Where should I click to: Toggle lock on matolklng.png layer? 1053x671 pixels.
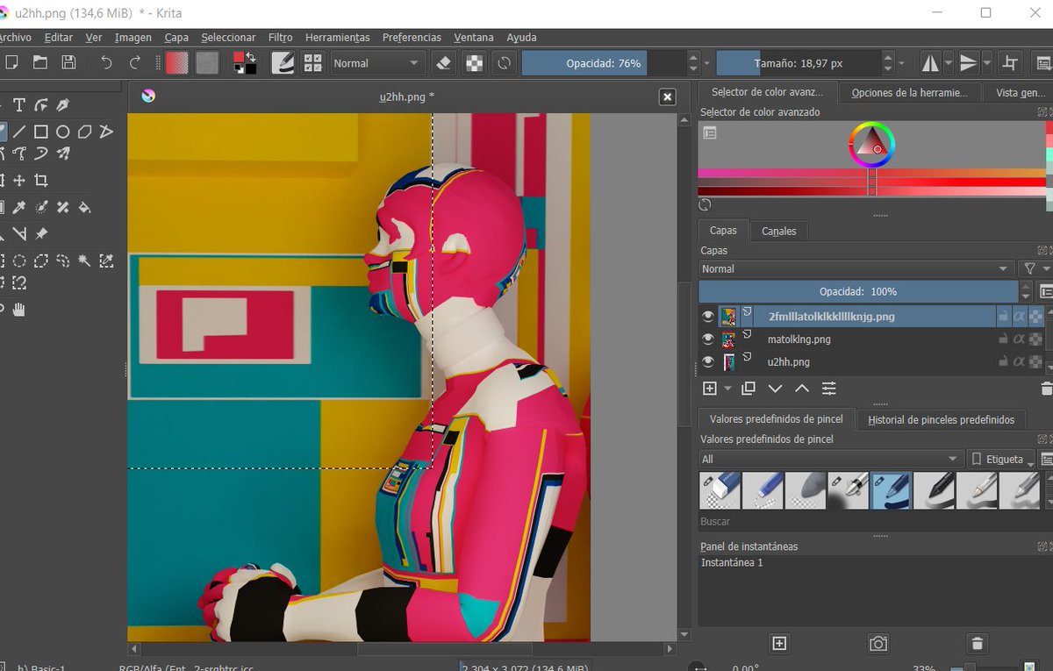coord(1003,339)
